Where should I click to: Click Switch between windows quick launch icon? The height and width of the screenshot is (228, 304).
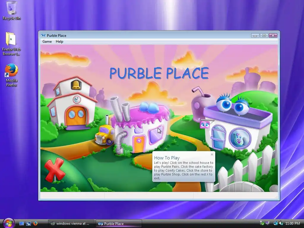(28, 224)
